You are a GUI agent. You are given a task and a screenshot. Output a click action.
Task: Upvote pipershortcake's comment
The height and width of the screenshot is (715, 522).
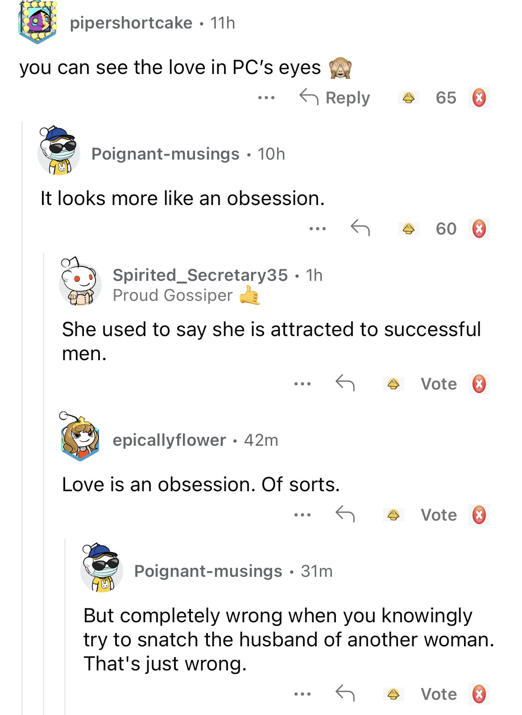[408, 98]
